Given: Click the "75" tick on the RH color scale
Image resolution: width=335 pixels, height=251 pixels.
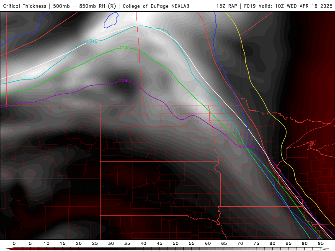Looking at the screenshot, I should click(256, 243).
